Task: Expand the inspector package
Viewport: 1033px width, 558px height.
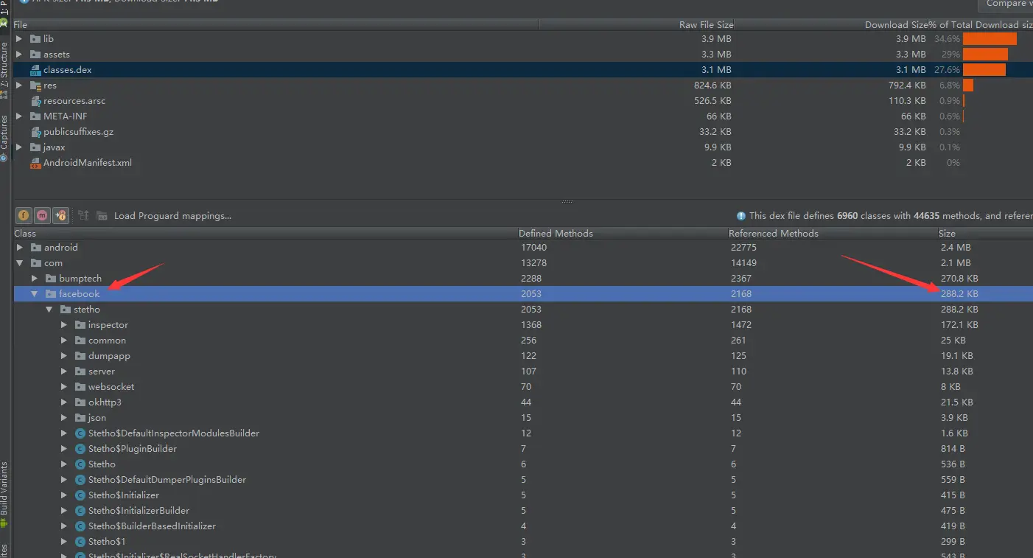Action: 64,325
